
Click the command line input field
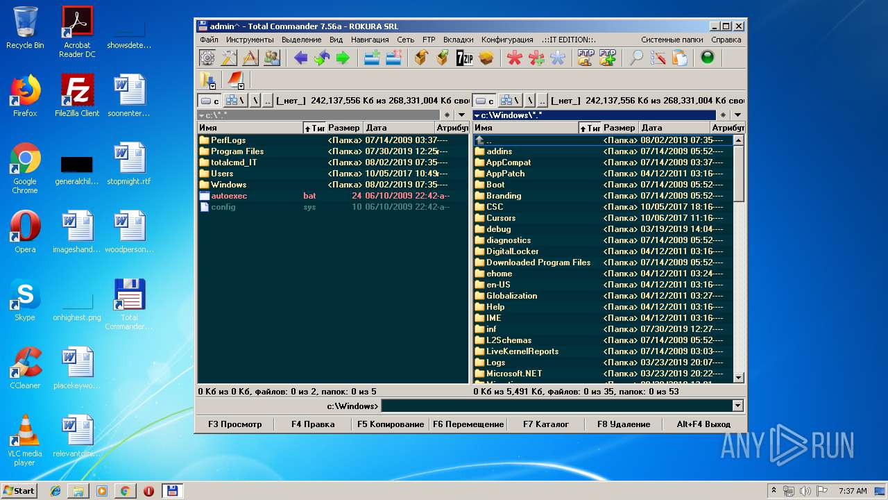[556, 406]
